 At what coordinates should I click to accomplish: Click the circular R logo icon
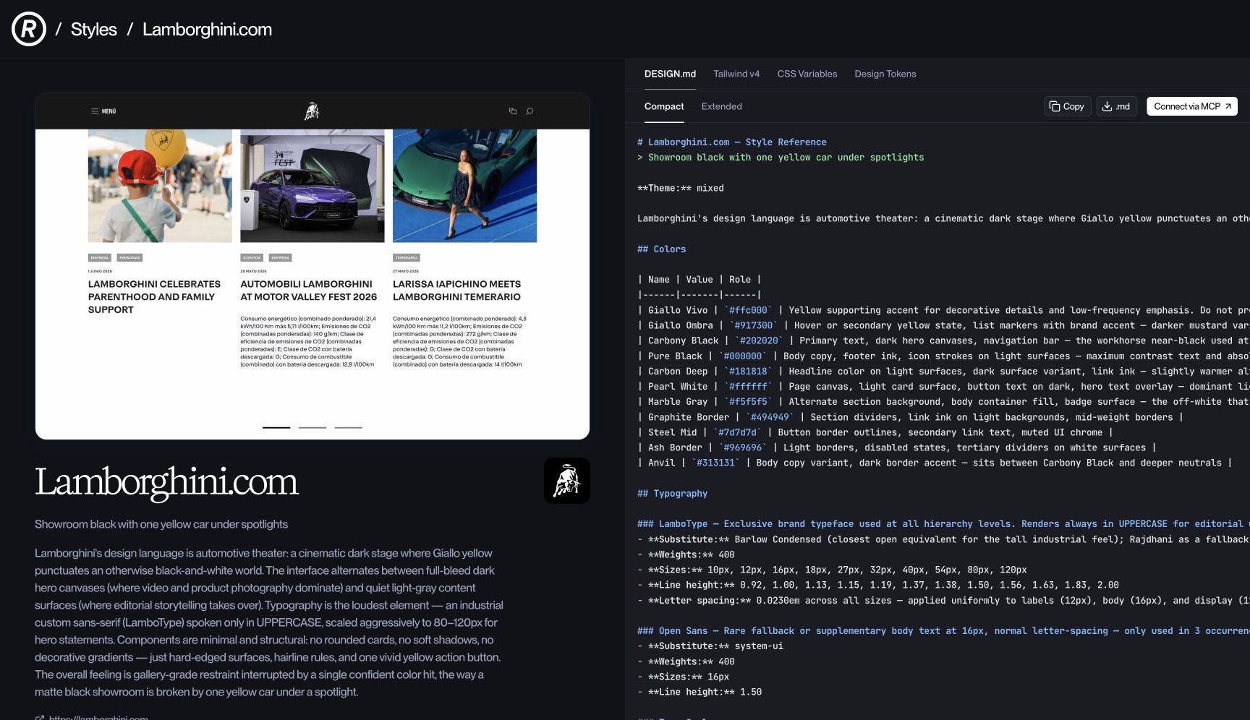(x=29, y=29)
